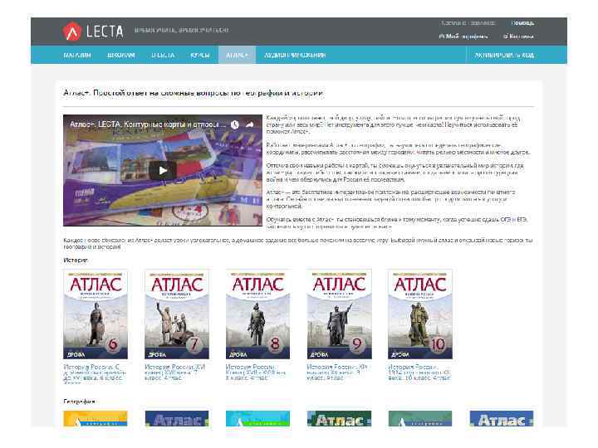Viewport: 598px width, 448px height.
Task: Click История России 7 класс title link
Action: [x=175, y=373]
